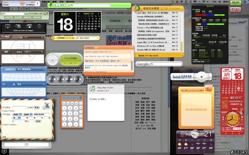Image resolution: width=249 pixels, height=155 pixels.
Task: Open 'Security Update 2006-002 v1.1' headline
Action: point(98,52)
